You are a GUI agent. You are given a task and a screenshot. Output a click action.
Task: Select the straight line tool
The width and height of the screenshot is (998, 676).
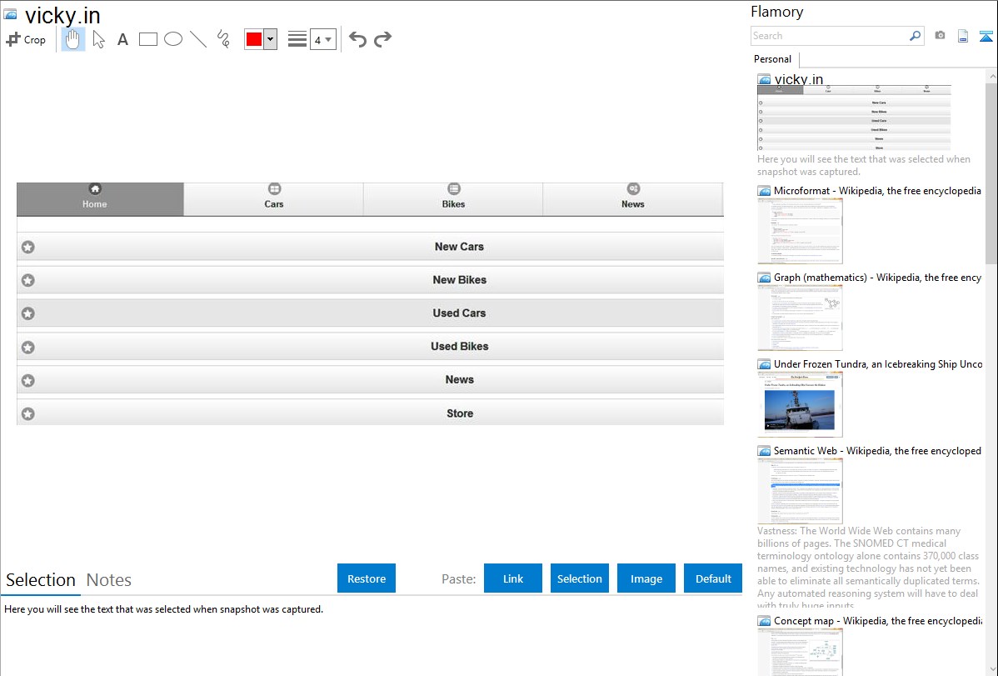point(198,39)
